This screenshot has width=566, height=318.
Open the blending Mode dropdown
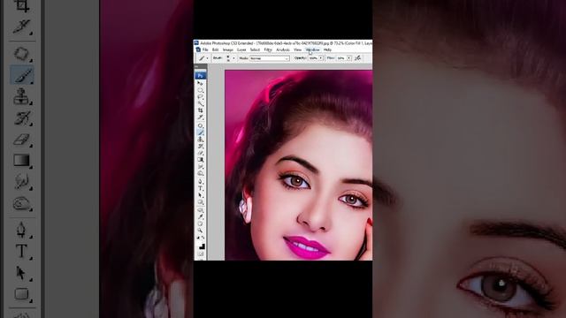click(x=270, y=58)
